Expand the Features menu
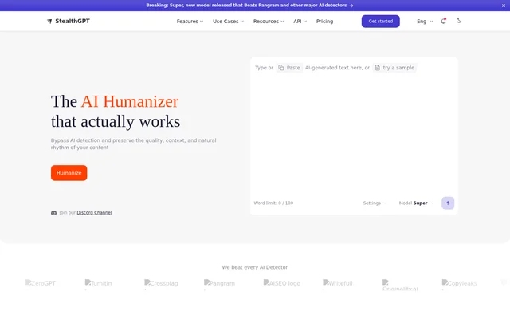Viewport: 510px width, 319px height. coord(190,22)
